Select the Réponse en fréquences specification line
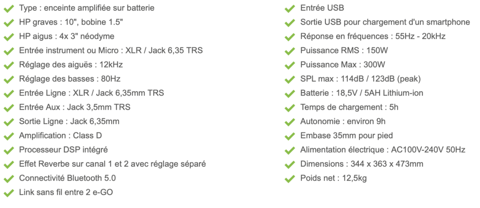Screen dimensions: 480x208 click(x=373, y=37)
